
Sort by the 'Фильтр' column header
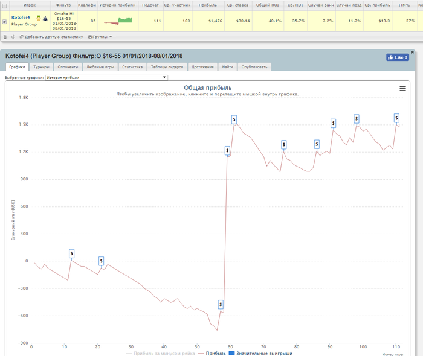63,5
